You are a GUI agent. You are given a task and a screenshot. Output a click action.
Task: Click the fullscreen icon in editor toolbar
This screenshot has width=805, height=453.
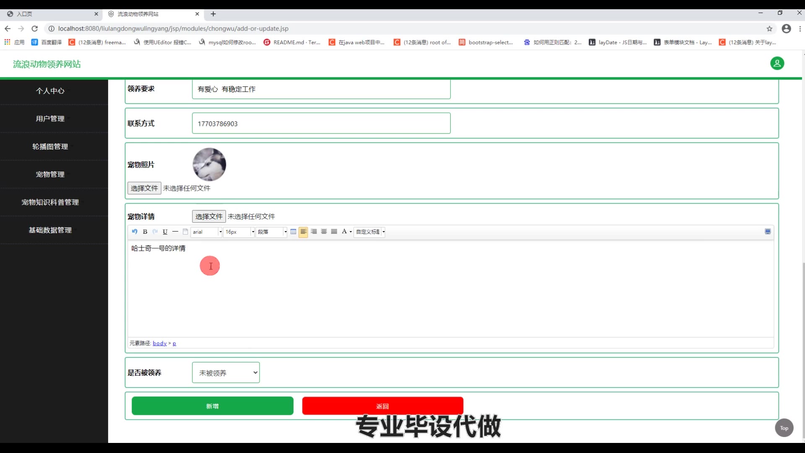tap(768, 232)
